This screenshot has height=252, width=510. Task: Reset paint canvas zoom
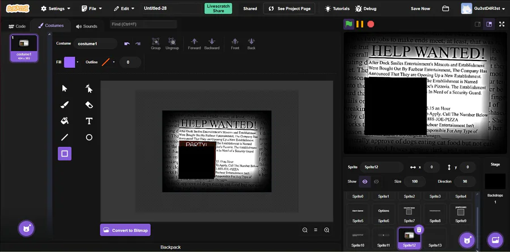click(316, 230)
